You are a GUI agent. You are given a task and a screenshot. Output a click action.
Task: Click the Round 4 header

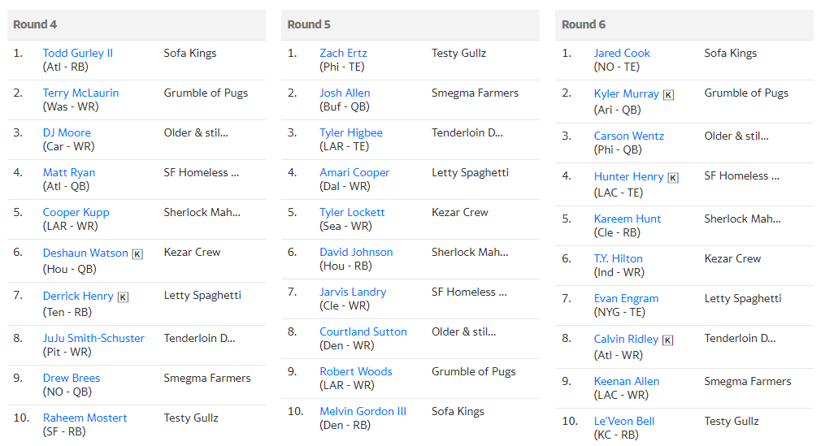pyautogui.click(x=136, y=24)
